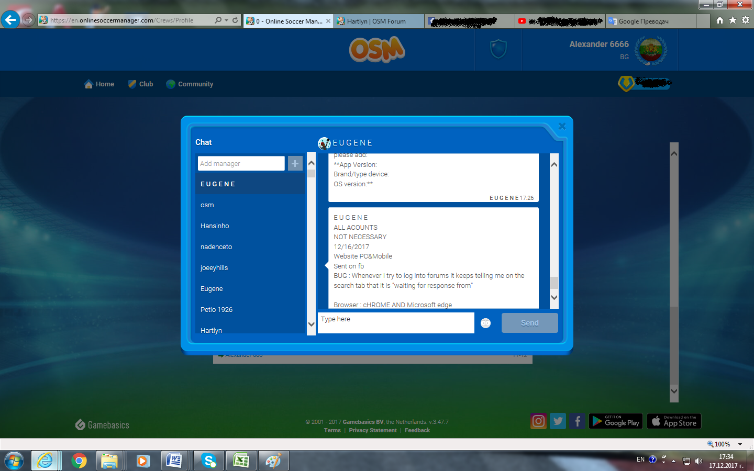
Task: Click the add manager plus button
Action: [x=295, y=163]
